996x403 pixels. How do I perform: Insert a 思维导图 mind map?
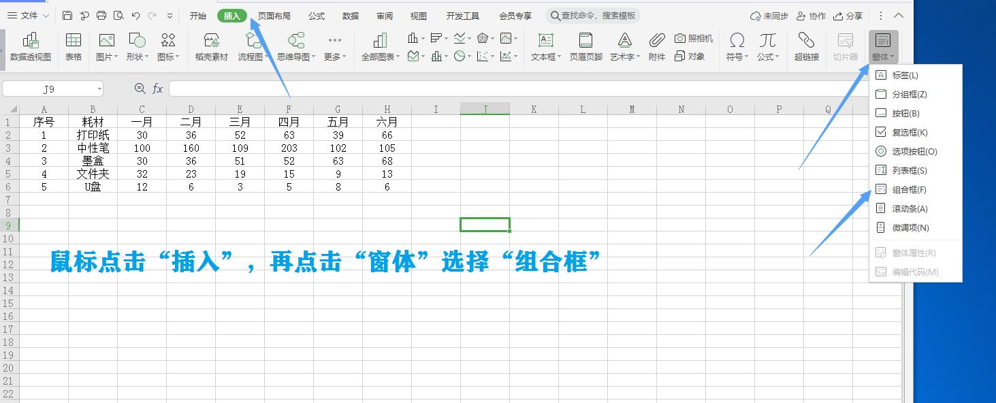pyautogui.click(x=294, y=48)
